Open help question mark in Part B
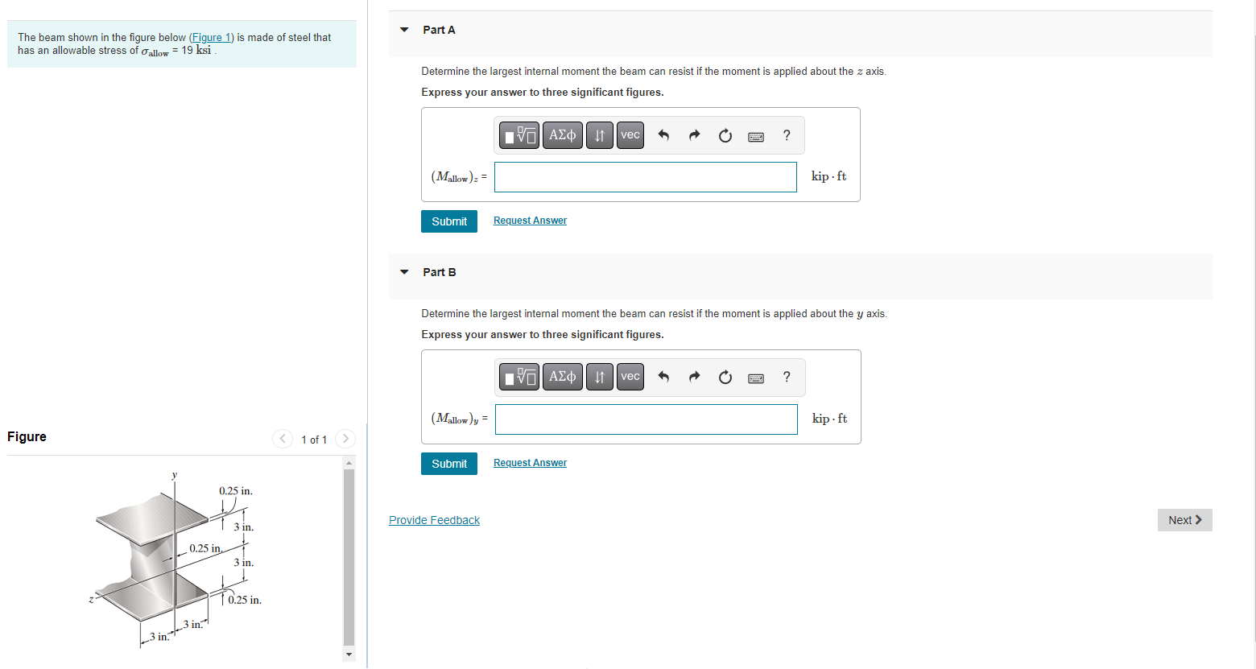Viewport: 1256px width, 669px height. click(x=787, y=377)
